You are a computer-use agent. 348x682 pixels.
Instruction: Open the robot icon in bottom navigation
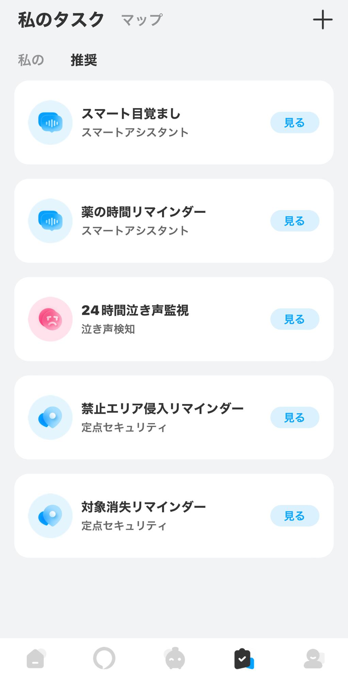pos(175,658)
